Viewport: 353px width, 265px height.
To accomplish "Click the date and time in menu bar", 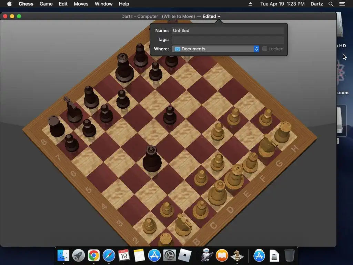I will coord(282,4).
